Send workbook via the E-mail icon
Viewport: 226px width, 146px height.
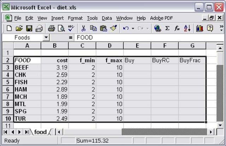click(39, 28)
